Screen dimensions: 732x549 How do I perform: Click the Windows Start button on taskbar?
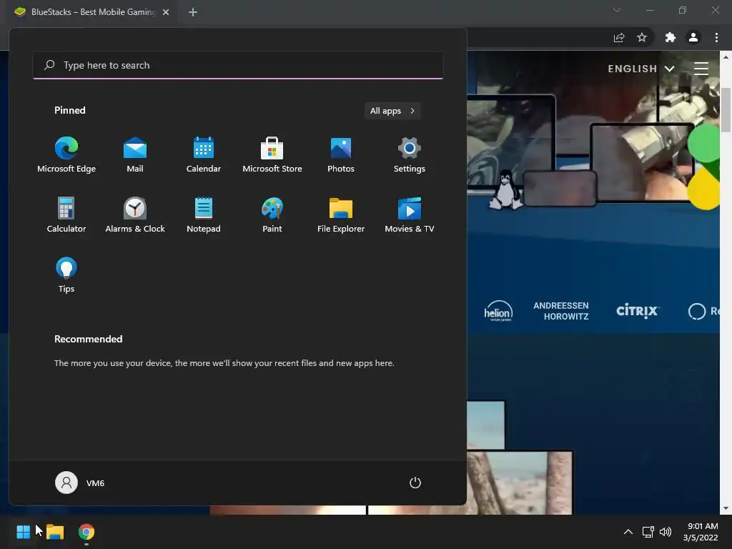(x=24, y=532)
